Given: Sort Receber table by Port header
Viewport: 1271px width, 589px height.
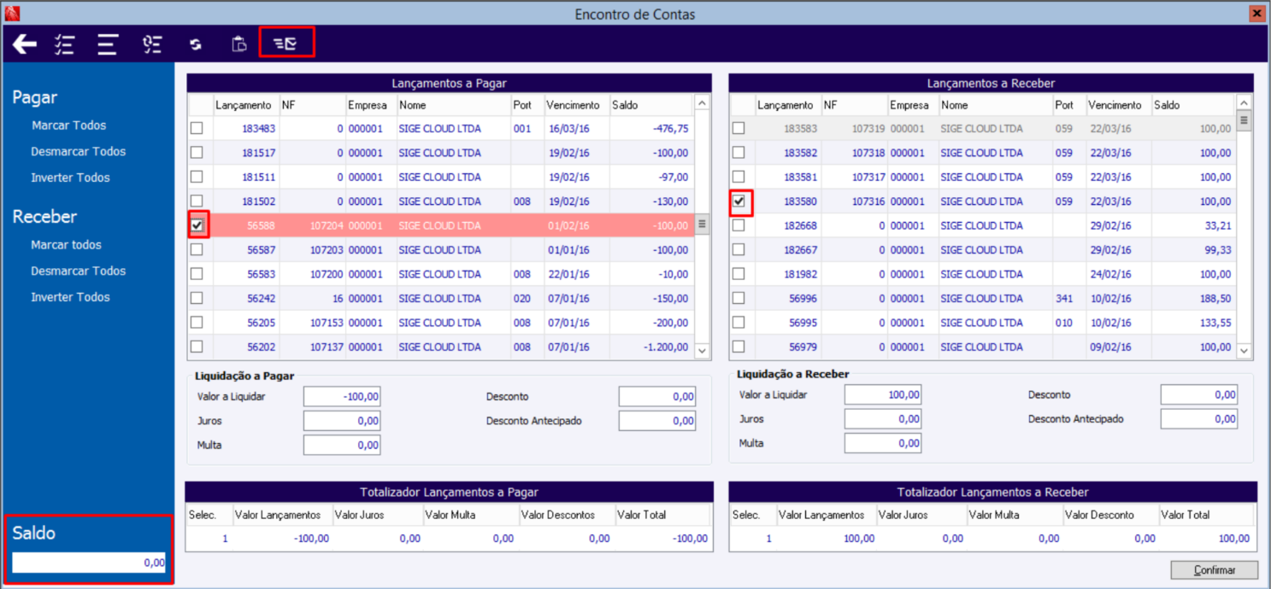Looking at the screenshot, I should tap(1069, 105).
